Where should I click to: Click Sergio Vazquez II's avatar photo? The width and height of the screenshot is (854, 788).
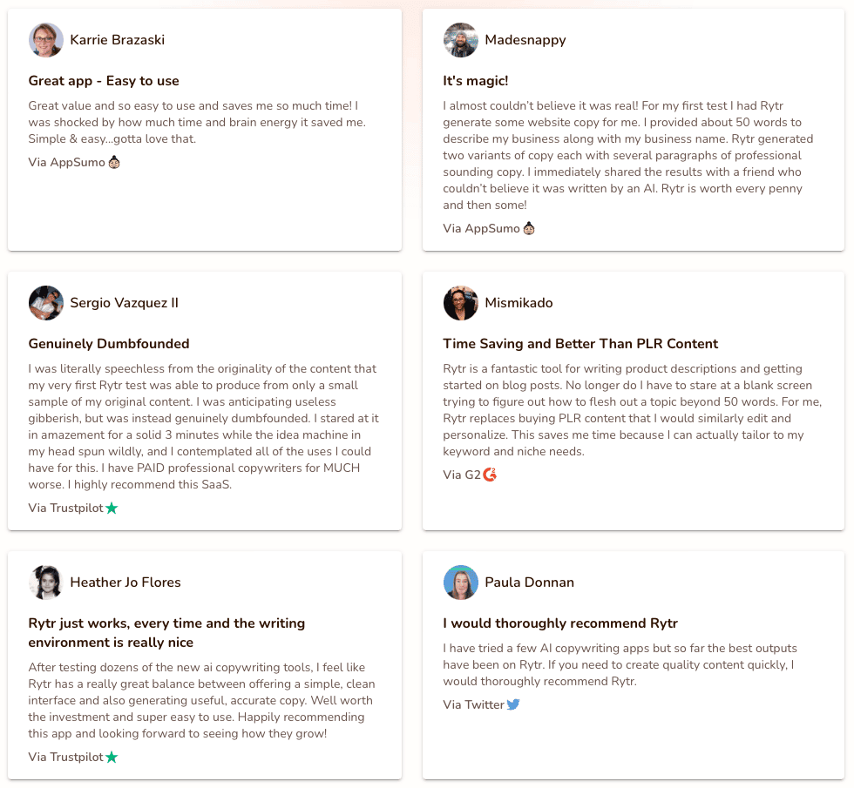tap(45, 303)
